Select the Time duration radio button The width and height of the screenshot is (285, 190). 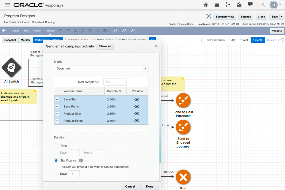click(x=56, y=146)
